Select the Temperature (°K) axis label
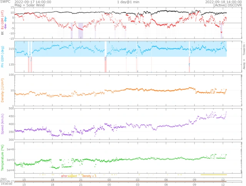The image size is (246, 186). [2, 156]
